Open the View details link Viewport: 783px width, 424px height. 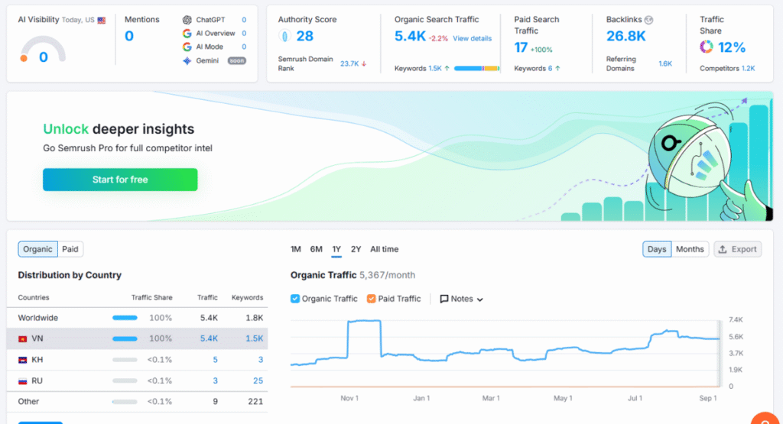(x=472, y=38)
